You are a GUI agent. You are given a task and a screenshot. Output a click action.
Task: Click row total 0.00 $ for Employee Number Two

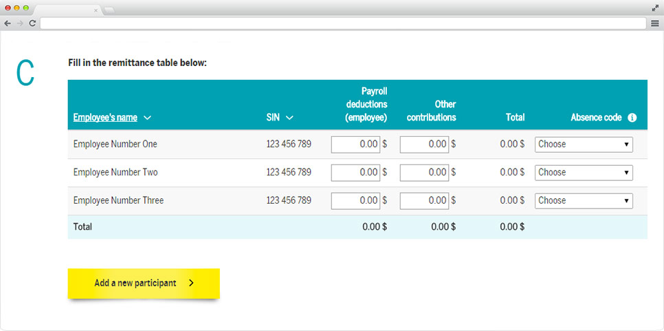(x=512, y=173)
